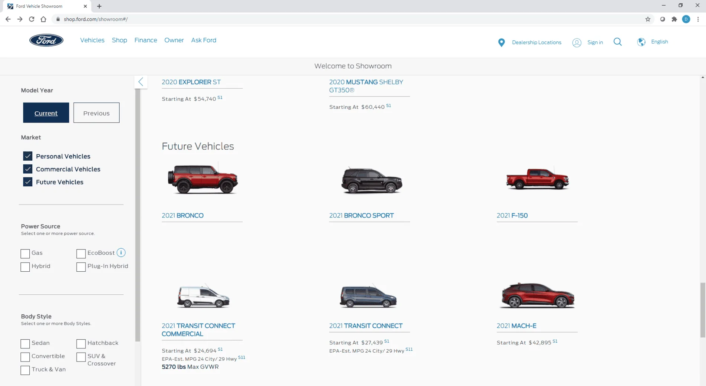706x386 pixels.
Task: Open the site search magnifier icon
Action: [x=618, y=42]
